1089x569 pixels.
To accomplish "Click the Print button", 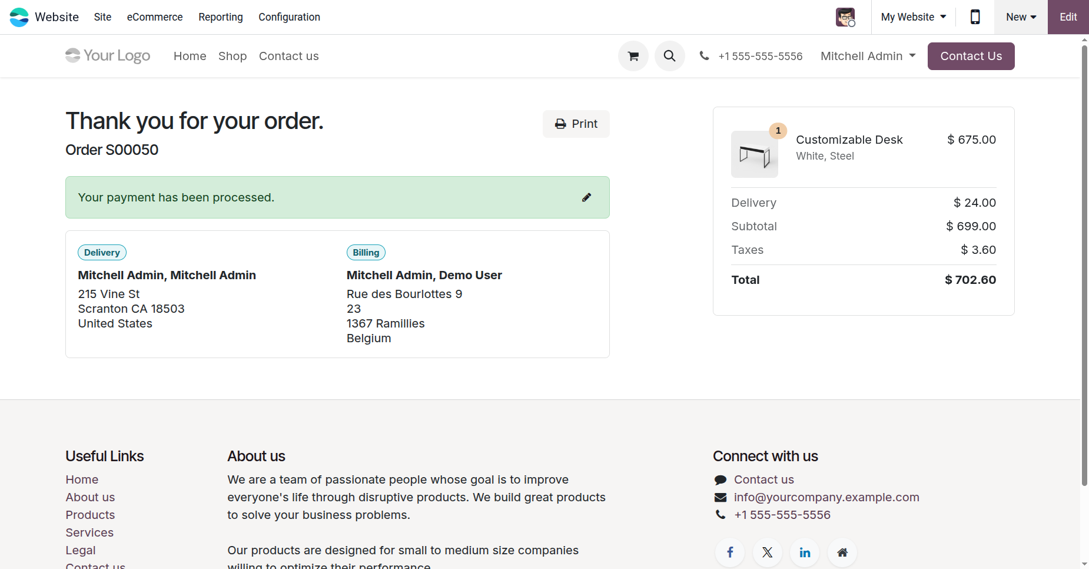I will (576, 124).
